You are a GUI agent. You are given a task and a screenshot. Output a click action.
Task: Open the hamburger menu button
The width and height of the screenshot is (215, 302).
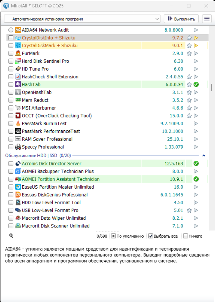coord(207,19)
